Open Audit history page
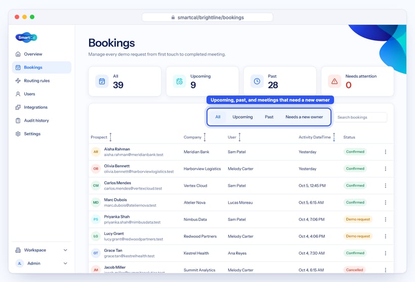Viewport: 415px width, 282px height. pyautogui.click(x=41, y=120)
